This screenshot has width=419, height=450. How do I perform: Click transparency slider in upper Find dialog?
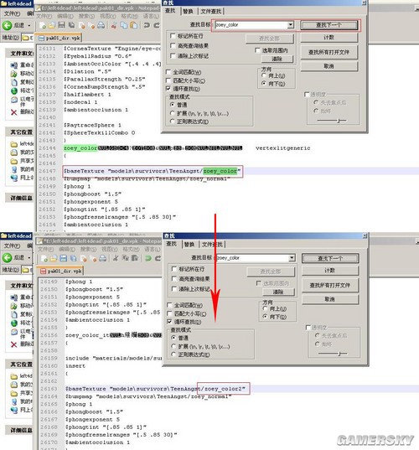click(332, 121)
